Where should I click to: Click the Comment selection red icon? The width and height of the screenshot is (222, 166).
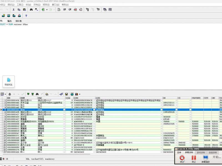[75, 10]
